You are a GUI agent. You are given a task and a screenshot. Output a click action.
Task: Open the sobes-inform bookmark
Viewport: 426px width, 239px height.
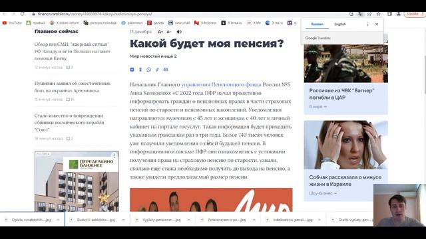pos(65,23)
